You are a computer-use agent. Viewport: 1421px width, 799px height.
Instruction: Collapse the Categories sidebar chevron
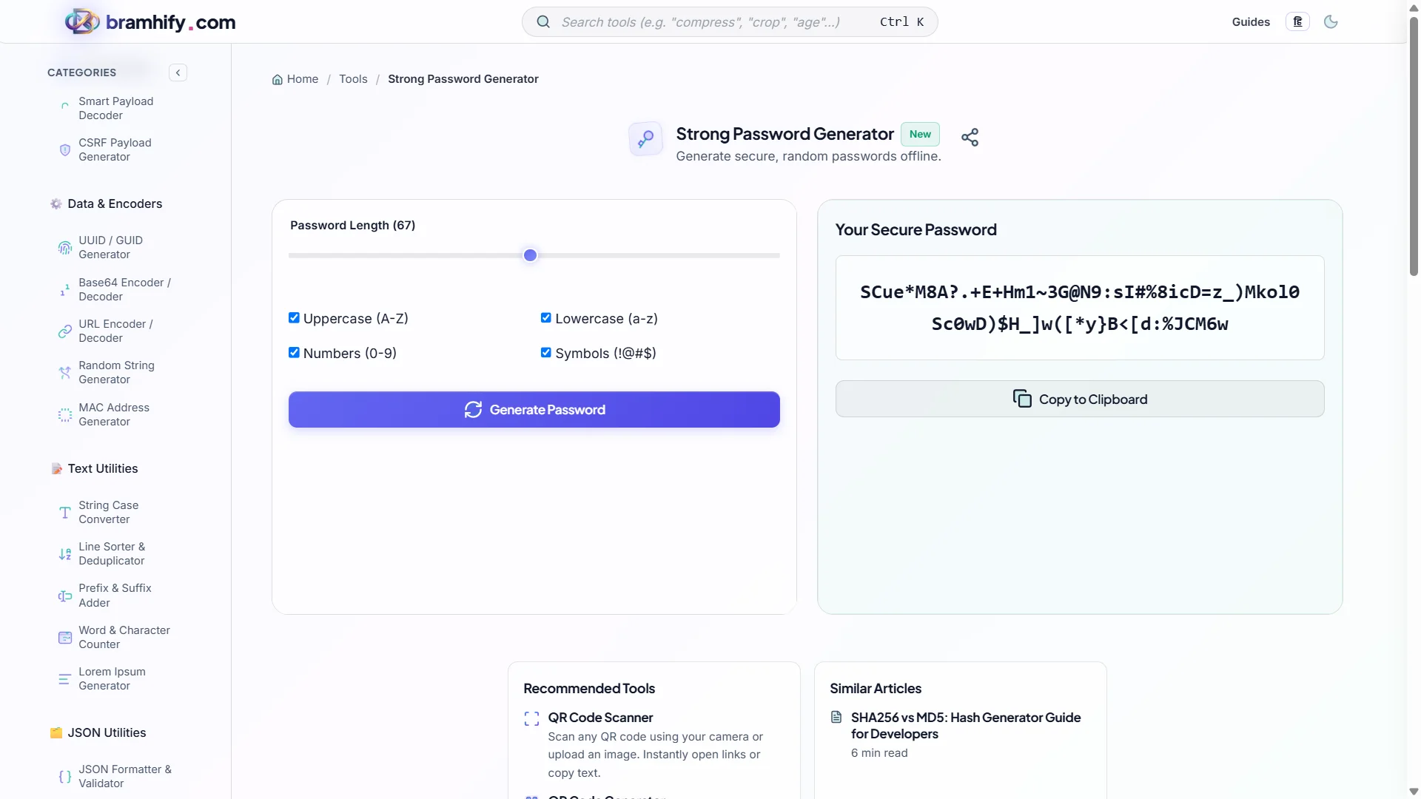[x=178, y=73]
